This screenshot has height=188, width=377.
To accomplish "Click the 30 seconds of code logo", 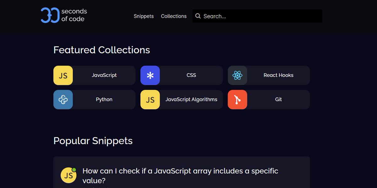I will [x=64, y=15].
